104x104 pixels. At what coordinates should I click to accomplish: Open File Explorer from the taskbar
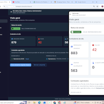34,103
